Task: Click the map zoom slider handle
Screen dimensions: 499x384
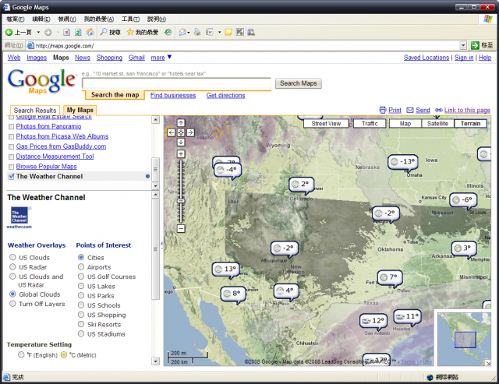Action: click(x=181, y=201)
